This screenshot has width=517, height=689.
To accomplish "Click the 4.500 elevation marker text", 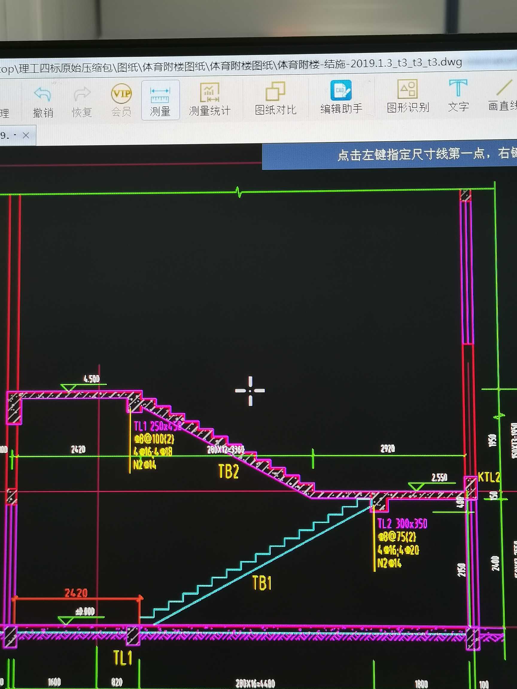I will [92, 379].
